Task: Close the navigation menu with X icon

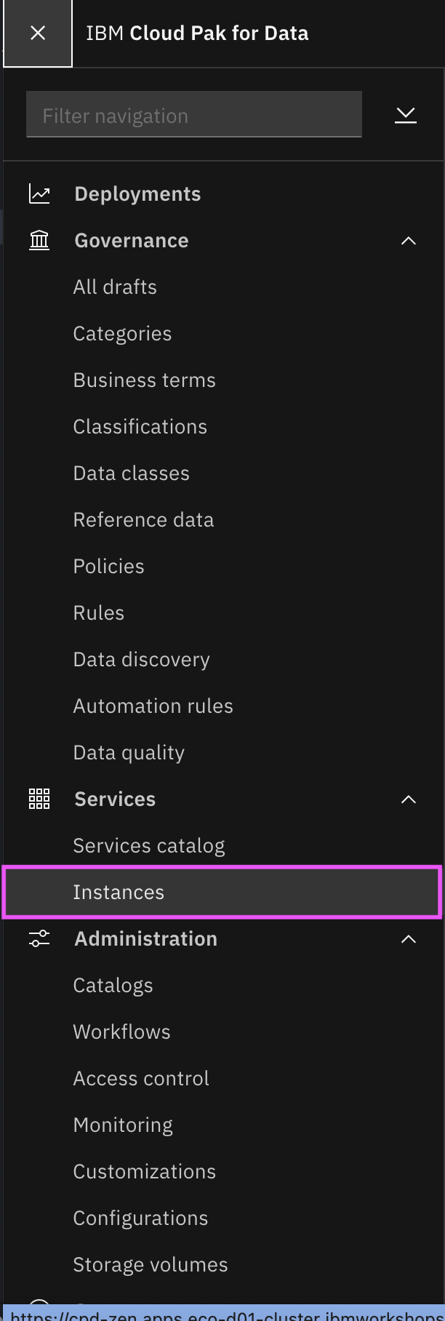Action: [x=38, y=33]
